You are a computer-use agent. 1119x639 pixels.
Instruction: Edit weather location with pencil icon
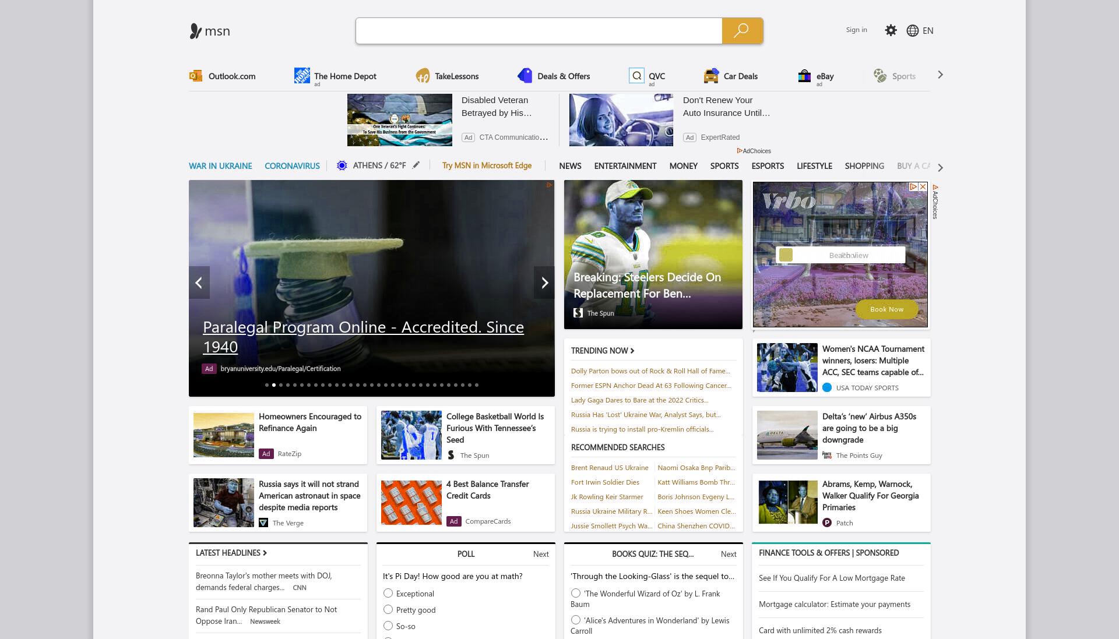416,165
